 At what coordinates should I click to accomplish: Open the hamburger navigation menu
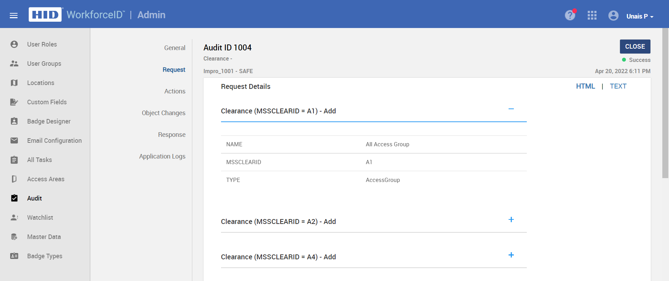[x=14, y=15]
